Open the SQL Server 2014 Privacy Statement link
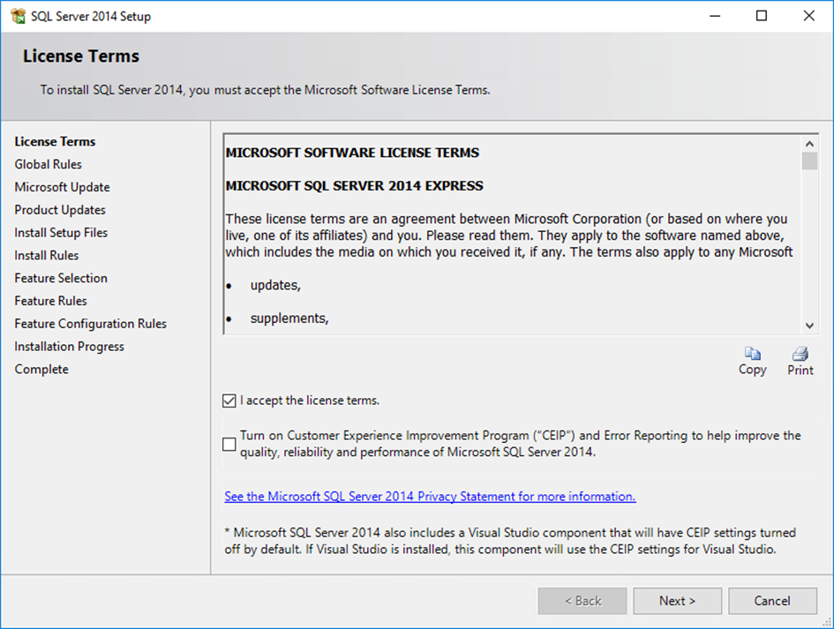This screenshot has width=834, height=629. 430,496
